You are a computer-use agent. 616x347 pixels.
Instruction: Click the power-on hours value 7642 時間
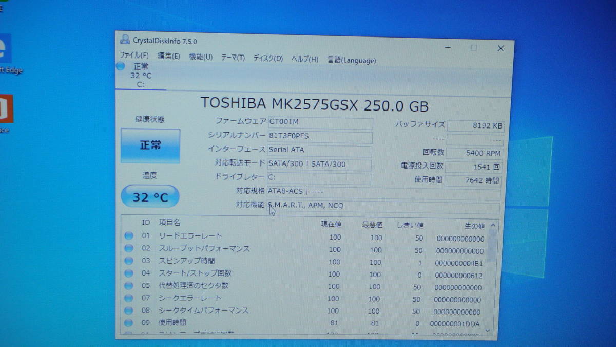point(472,181)
